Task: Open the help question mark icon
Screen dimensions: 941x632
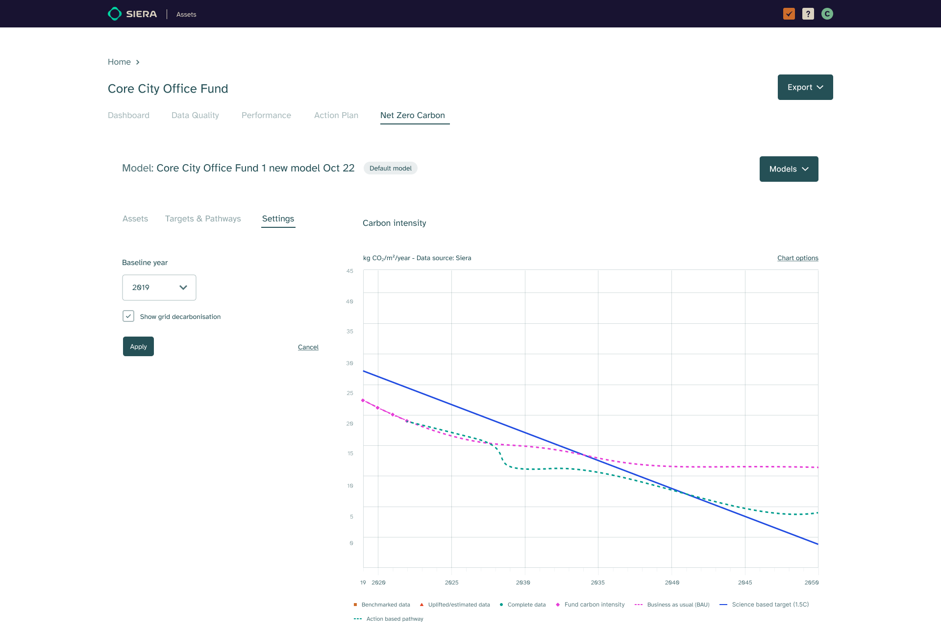Action: 808,14
